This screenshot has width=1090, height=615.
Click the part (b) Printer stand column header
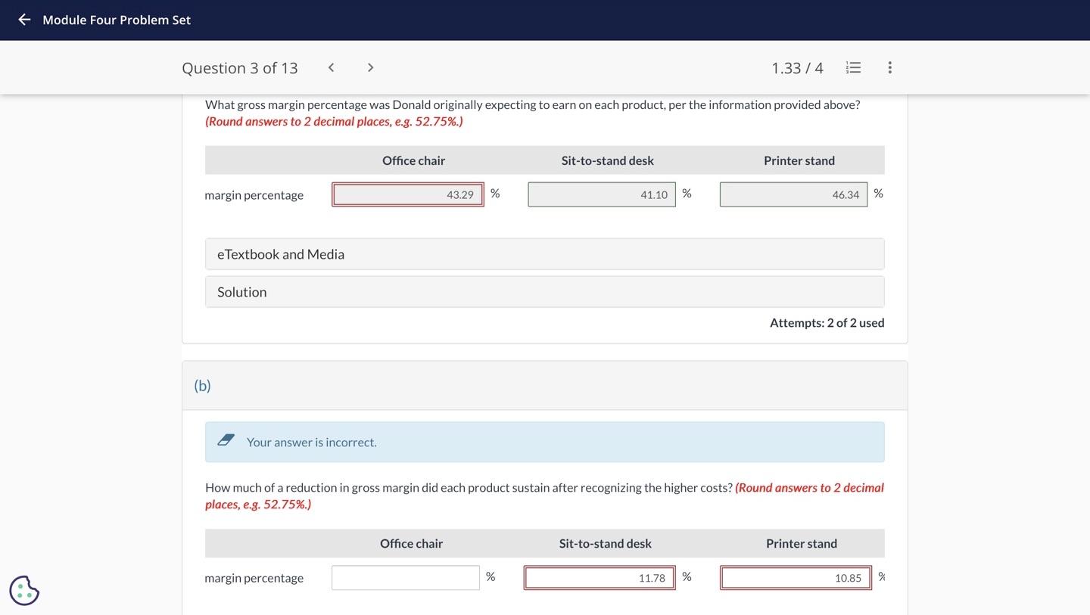click(802, 543)
